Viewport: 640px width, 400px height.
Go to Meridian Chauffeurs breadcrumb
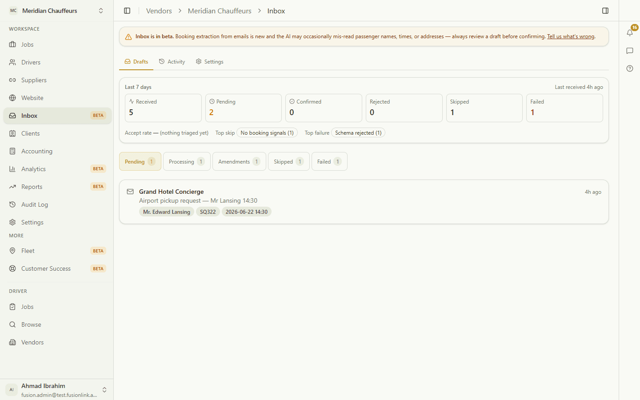click(220, 11)
